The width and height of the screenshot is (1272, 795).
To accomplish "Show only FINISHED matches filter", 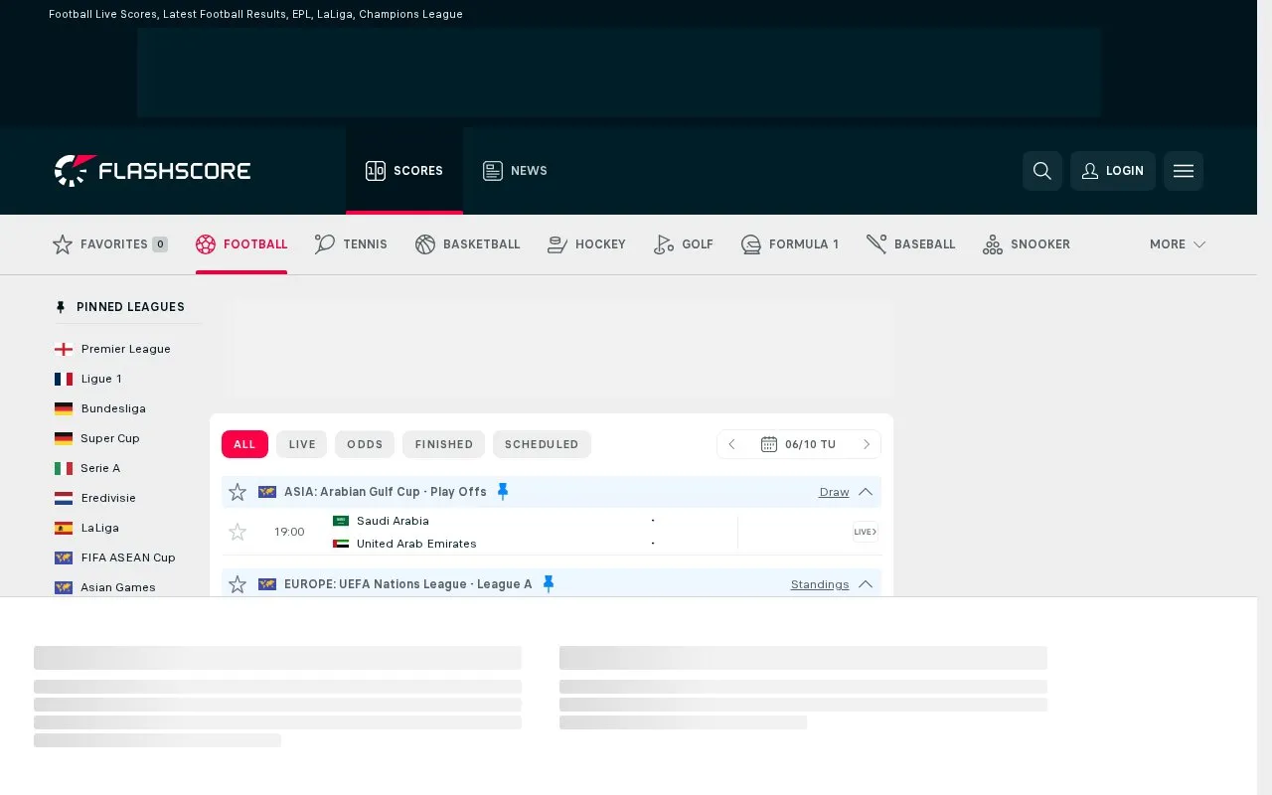I will pos(444,444).
